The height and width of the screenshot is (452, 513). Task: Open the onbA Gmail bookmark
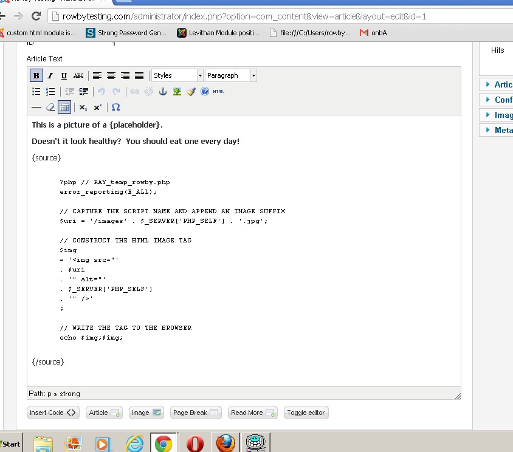tap(373, 33)
